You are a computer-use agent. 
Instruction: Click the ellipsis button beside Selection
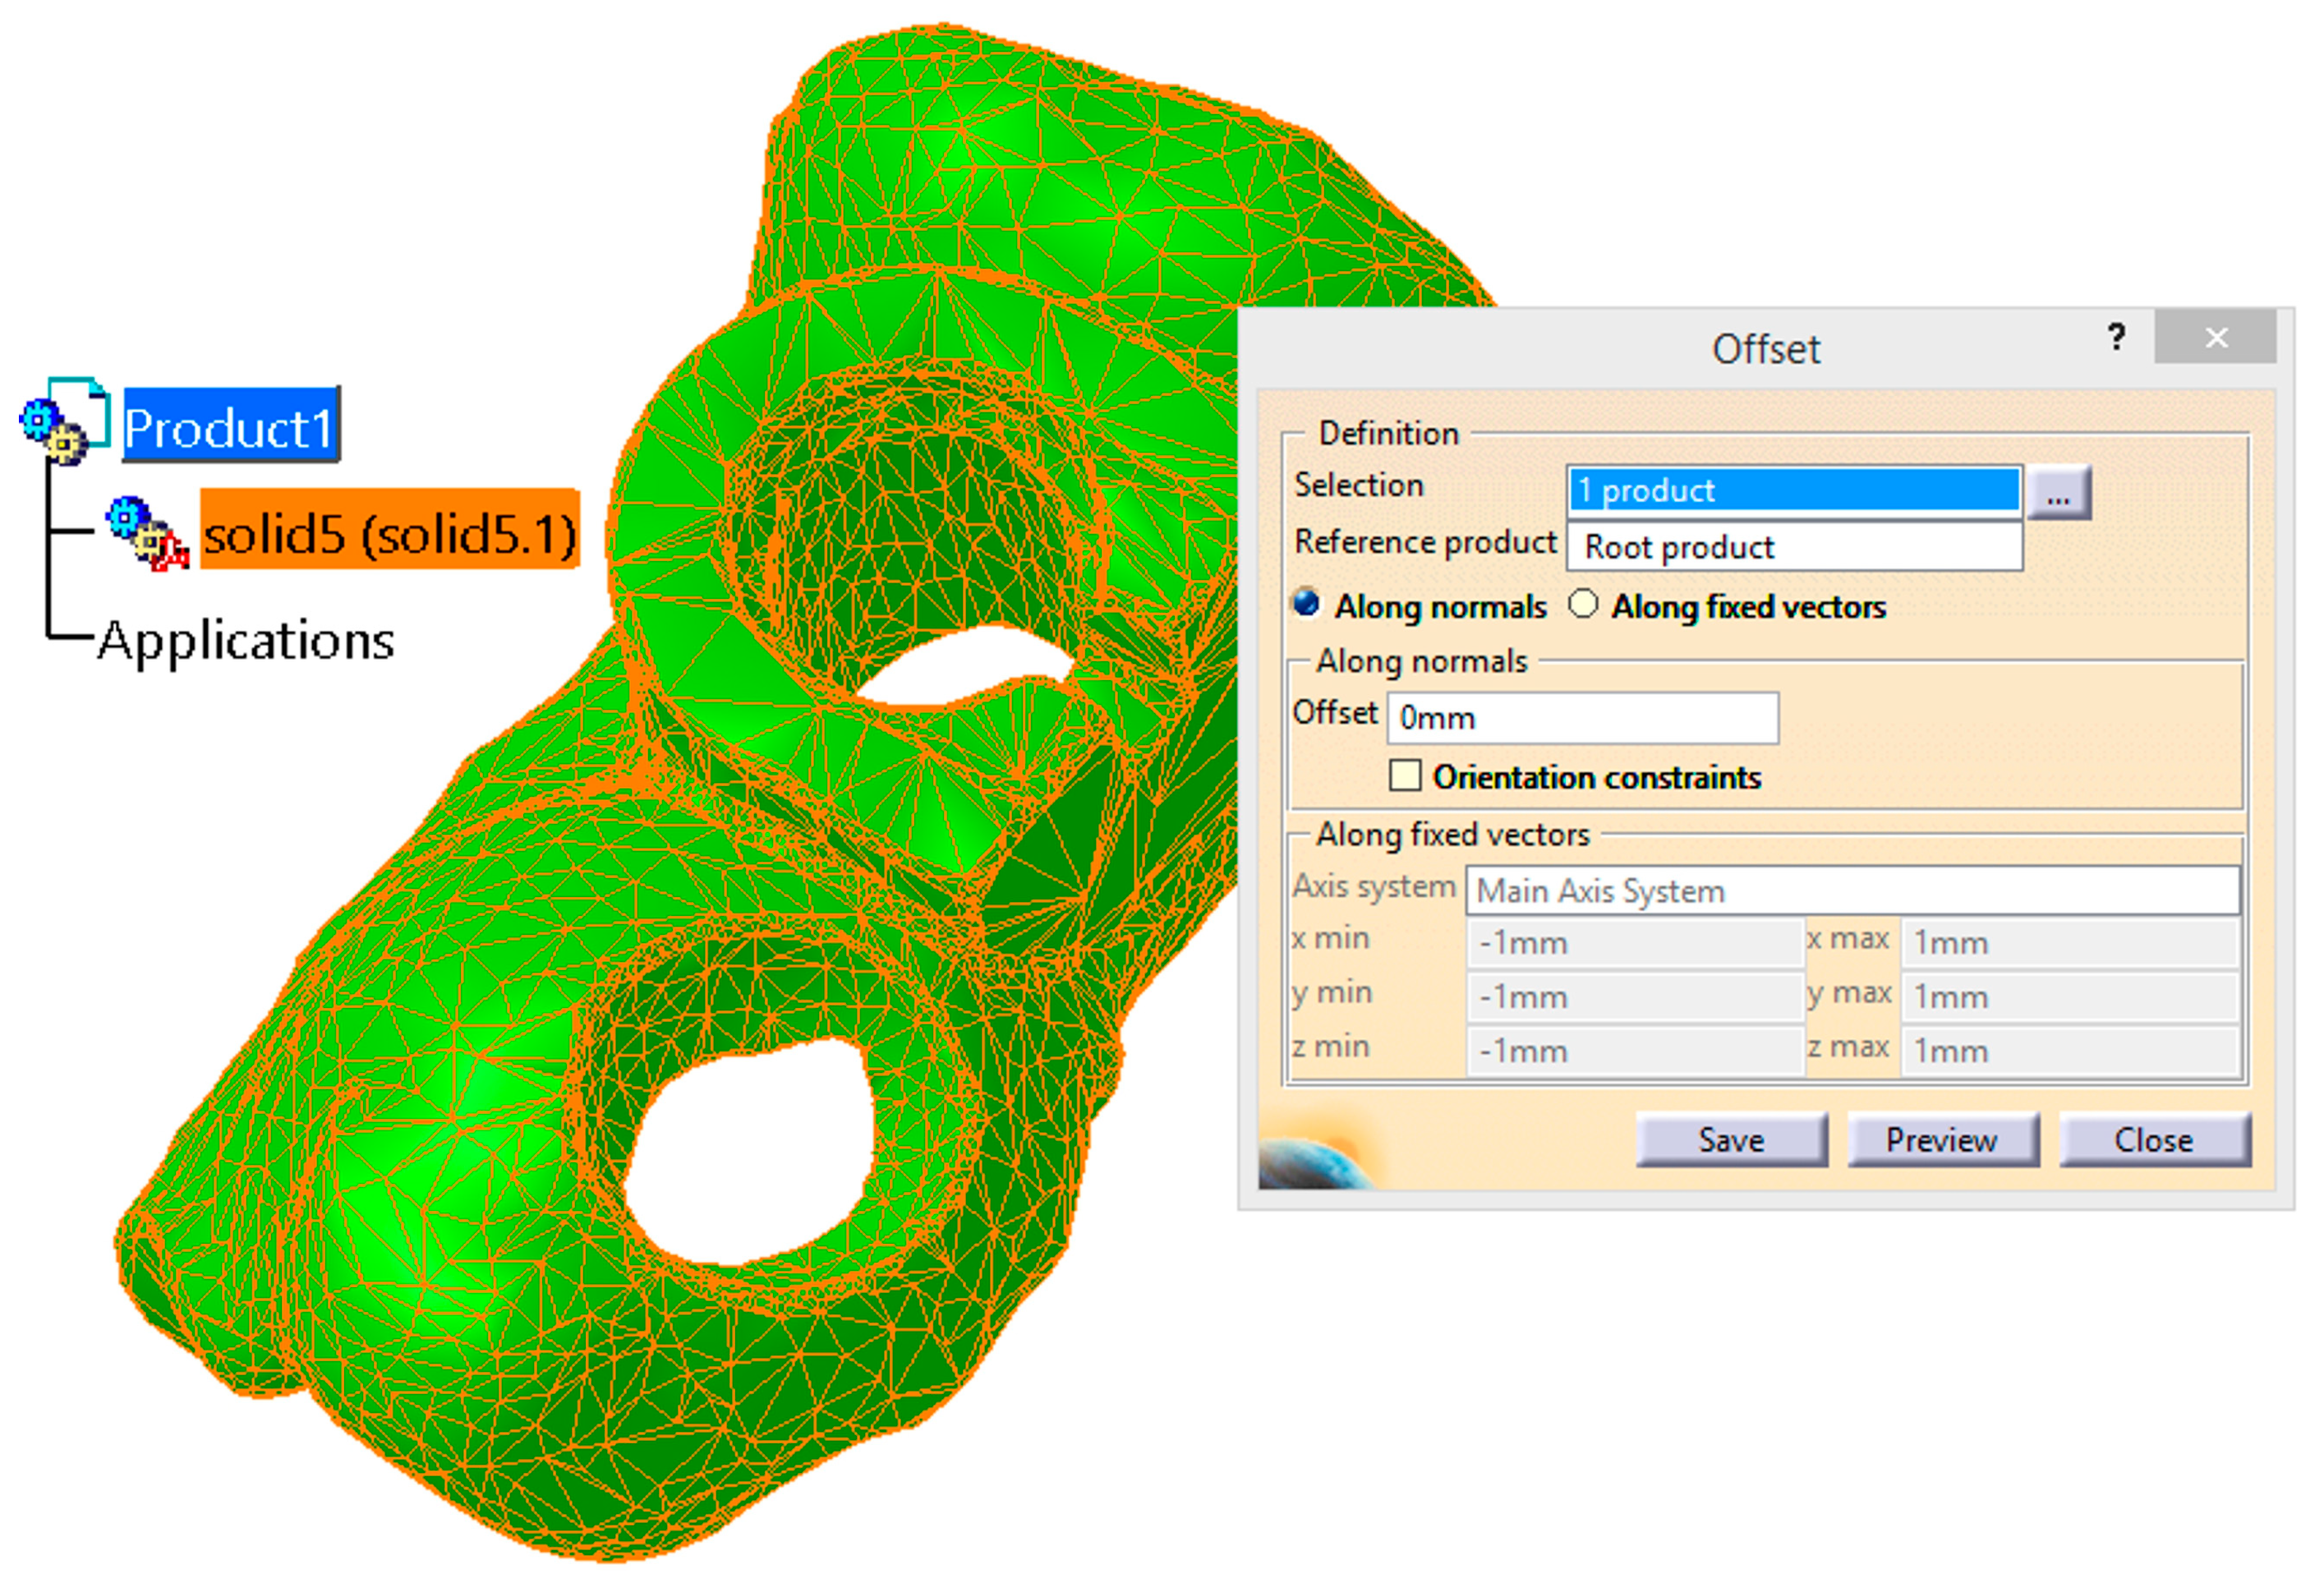coord(2058,493)
